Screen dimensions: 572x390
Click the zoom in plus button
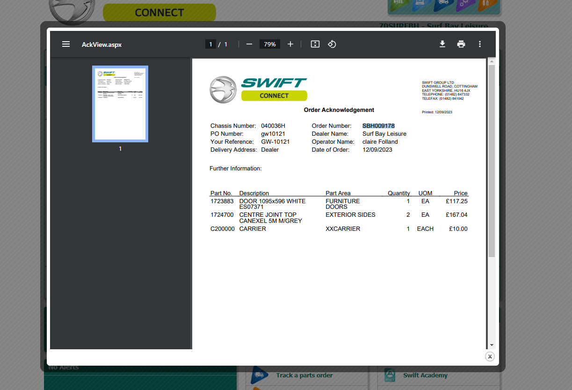[x=290, y=44]
